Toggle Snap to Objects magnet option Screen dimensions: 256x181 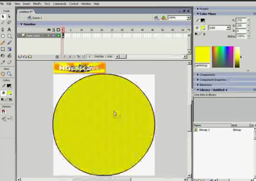(x=4, y=112)
